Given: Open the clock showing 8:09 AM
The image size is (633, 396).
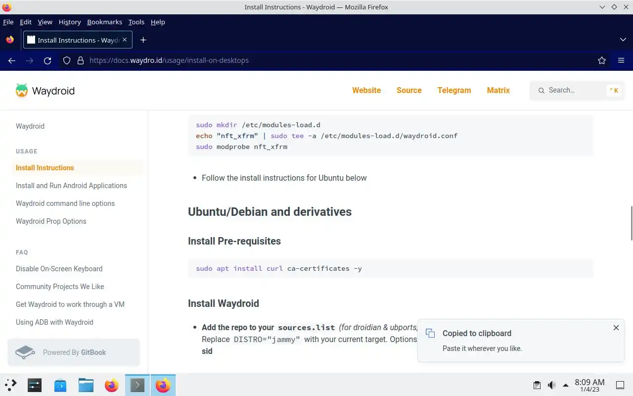Looking at the screenshot, I should (x=589, y=385).
